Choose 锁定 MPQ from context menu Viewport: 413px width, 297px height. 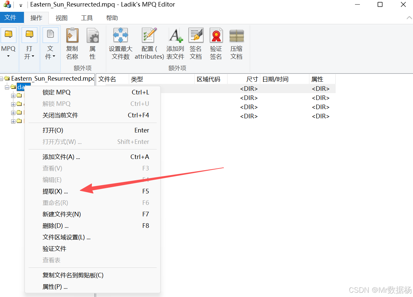(x=92, y=92)
